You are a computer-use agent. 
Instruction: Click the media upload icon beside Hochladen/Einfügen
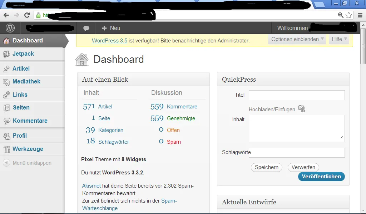[x=302, y=109]
